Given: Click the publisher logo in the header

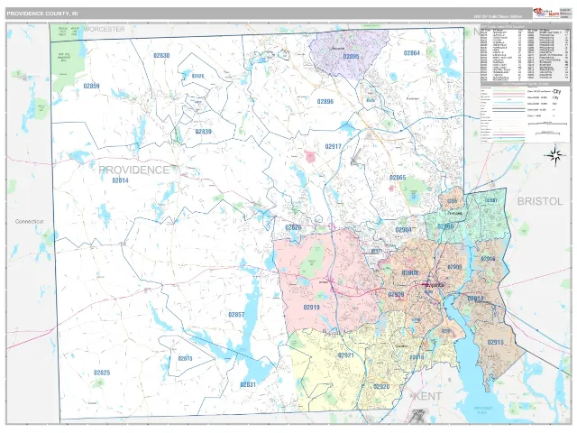Looking at the screenshot, I should tap(545, 14).
